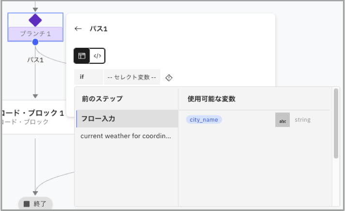Click the 終了 end node
Screen dimensions: 345x211
click(x=35, y=204)
